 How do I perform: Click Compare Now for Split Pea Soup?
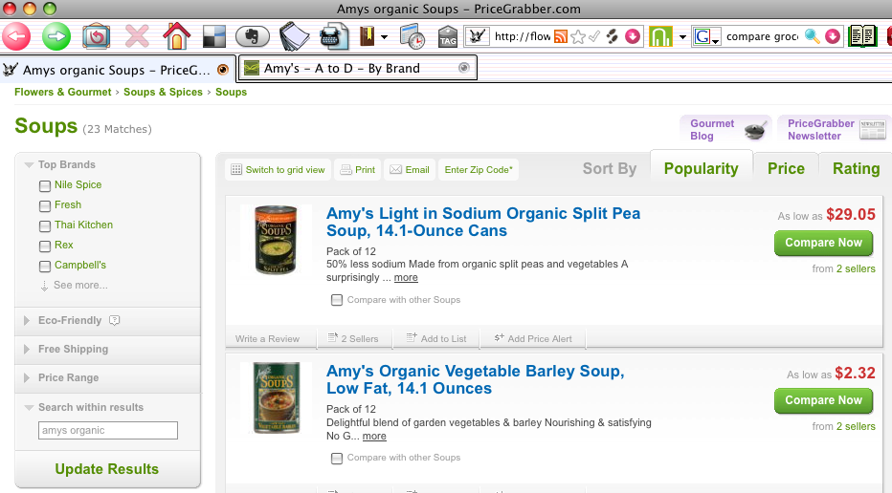pyautogui.click(x=823, y=243)
